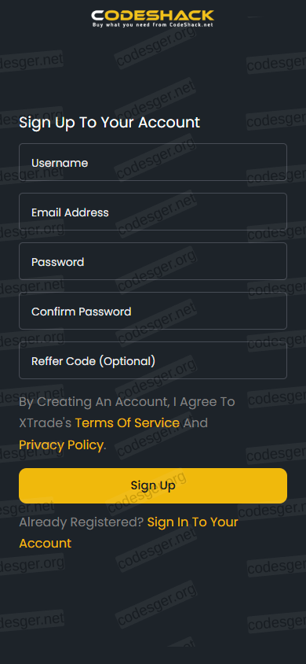Viewport: 306px width, 664px height.
Task: Click the 'Already Registered?' text
Action: click(82, 522)
